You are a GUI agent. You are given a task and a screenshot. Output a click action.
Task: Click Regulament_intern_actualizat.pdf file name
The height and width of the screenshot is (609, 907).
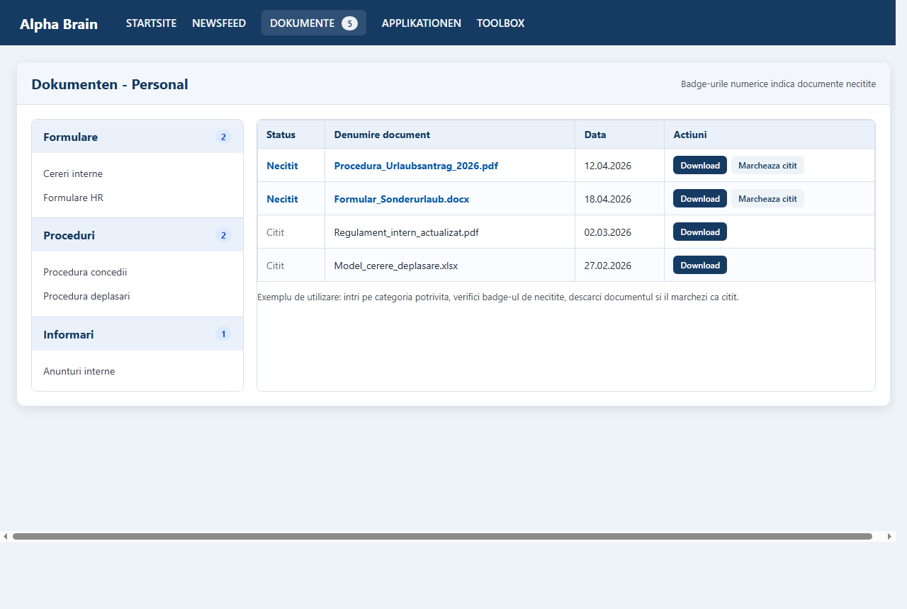pyautogui.click(x=407, y=232)
